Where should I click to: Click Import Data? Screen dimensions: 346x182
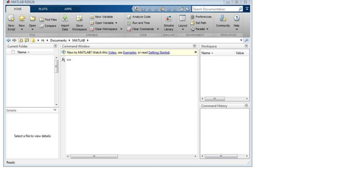65,22
